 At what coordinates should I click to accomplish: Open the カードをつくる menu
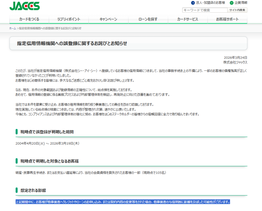29,19
